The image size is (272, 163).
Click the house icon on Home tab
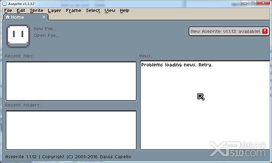pyautogui.click(x=8, y=17)
